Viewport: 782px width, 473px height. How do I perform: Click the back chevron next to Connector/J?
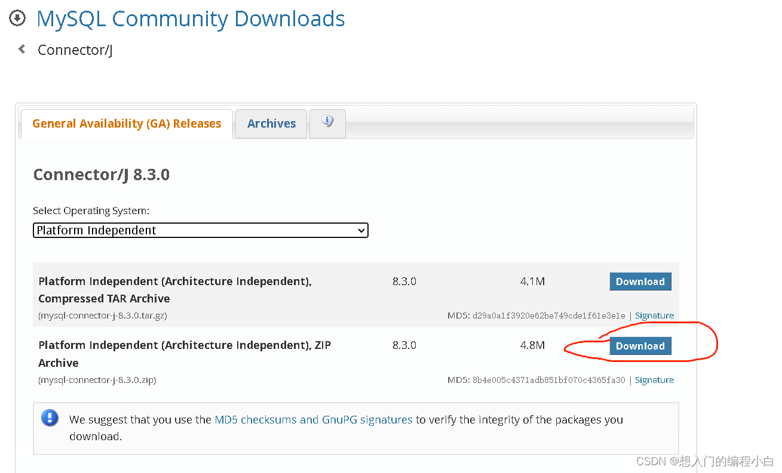22,50
